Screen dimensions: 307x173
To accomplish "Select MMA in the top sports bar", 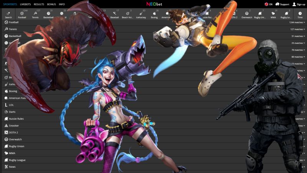I will pos(273,15).
